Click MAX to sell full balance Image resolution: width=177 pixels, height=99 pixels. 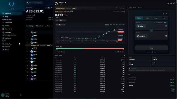(x=165, y=23)
